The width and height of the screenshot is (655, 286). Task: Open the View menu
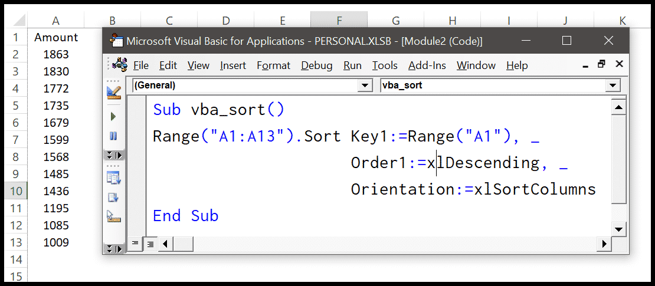point(198,65)
